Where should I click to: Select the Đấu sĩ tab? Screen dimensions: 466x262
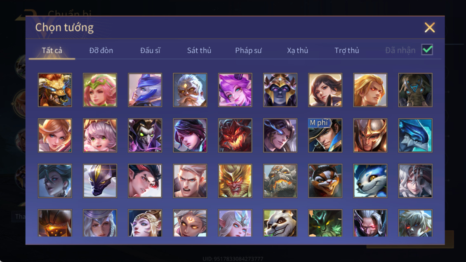[150, 50]
